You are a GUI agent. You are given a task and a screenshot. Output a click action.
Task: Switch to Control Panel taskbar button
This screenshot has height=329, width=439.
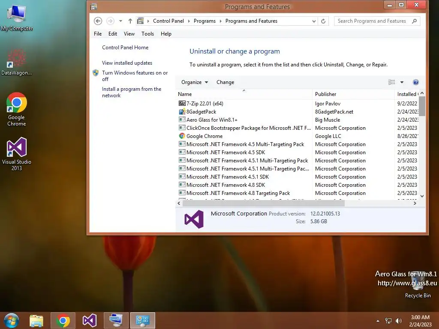coord(142,320)
